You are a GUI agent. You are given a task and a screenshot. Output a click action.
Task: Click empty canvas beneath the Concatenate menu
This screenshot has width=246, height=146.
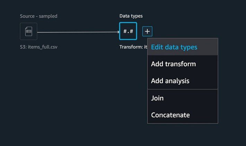click(x=183, y=134)
